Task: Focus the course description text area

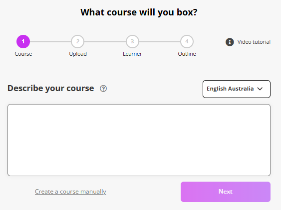Action: [x=139, y=140]
